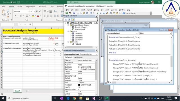180x101 pixels.
Task: Open Find with the binoculars icon
Action: pyautogui.click(x=87, y=13)
